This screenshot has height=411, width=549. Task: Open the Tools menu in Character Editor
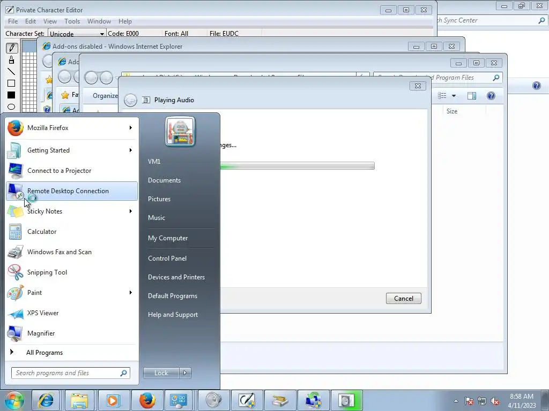[72, 21]
